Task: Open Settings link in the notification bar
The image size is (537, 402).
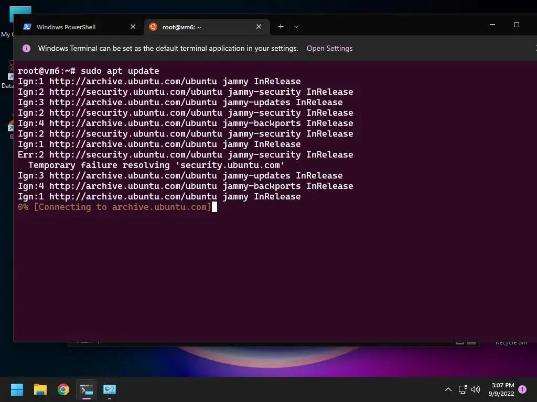Action: coord(329,48)
